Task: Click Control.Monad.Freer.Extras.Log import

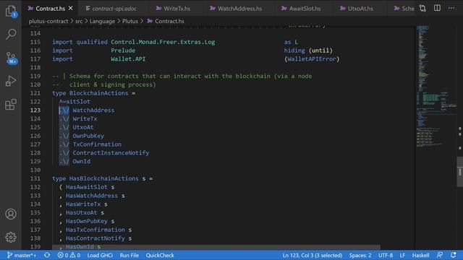Action: pyautogui.click(x=163, y=42)
